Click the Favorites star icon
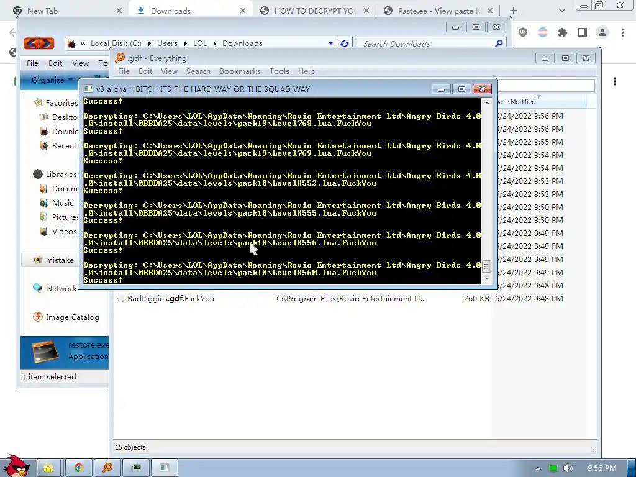Image resolution: width=636 pixels, height=477 pixels. (38, 102)
